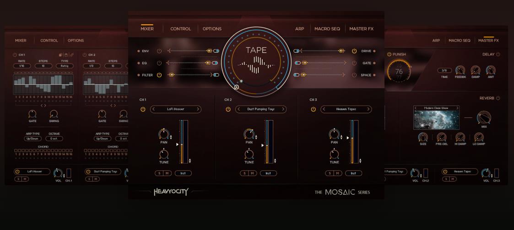This screenshot has height=230, width=514.
Task: Click the delay DAMP knob
Action: [x=475, y=70]
